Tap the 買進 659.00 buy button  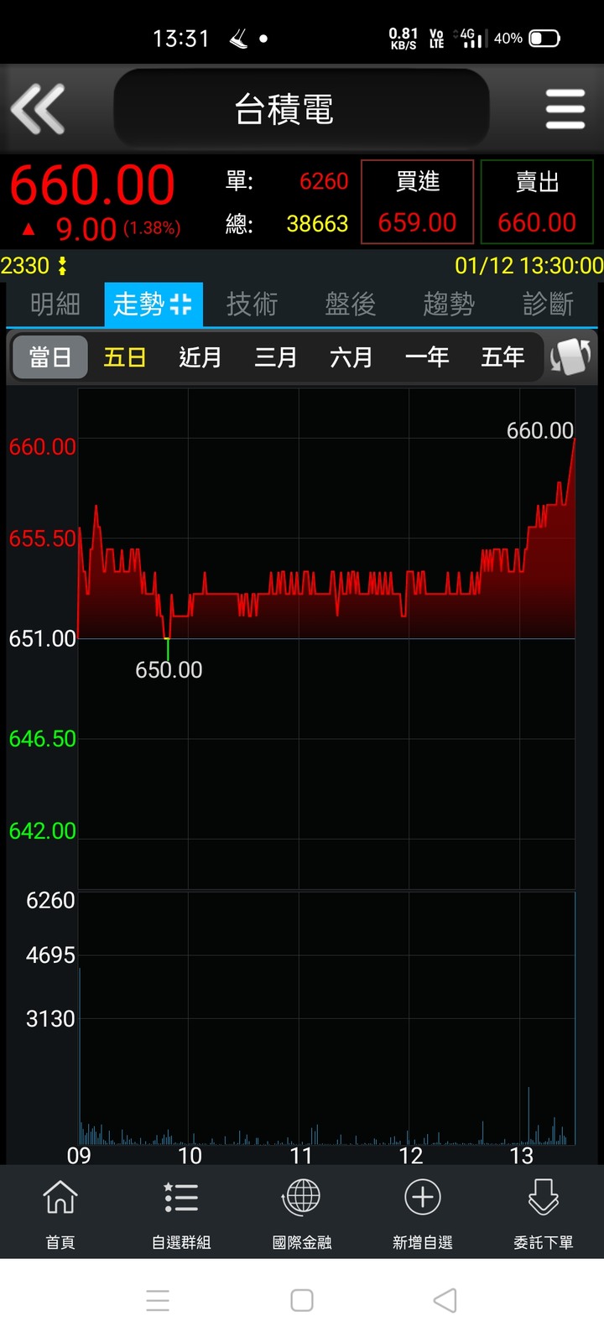tap(417, 202)
